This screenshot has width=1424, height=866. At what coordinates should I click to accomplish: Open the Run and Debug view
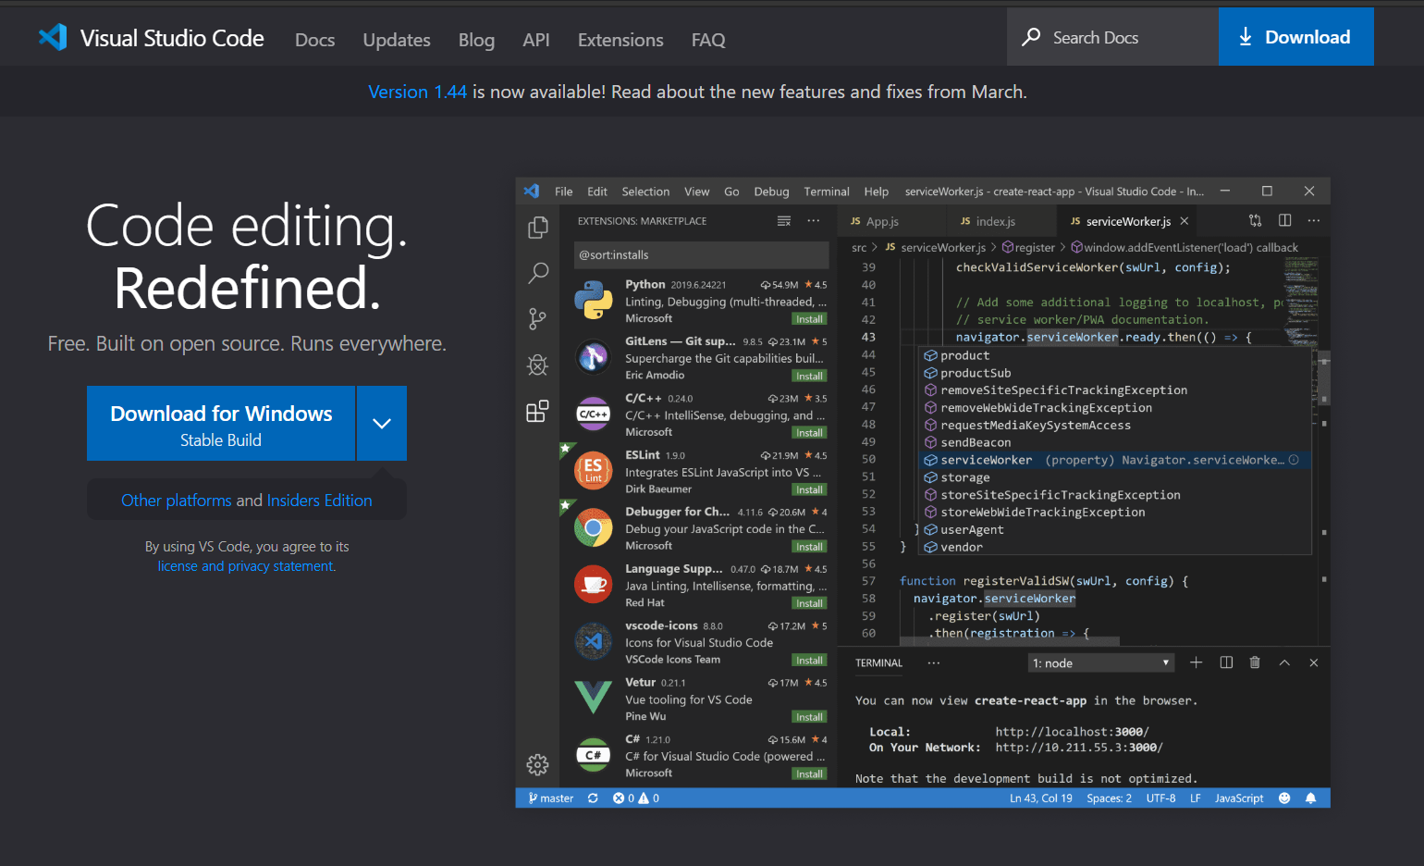(x=537, y=365)
